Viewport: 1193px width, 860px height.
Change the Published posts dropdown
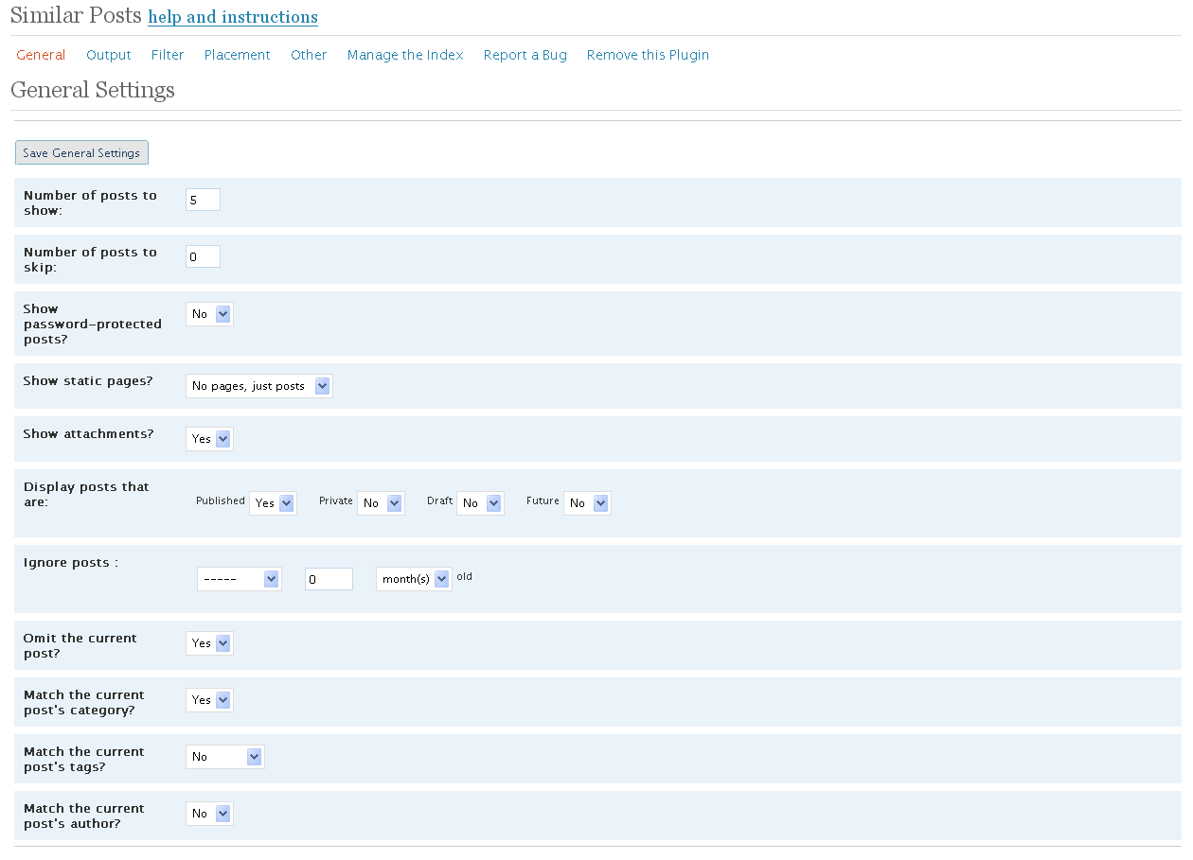(273, 503)
